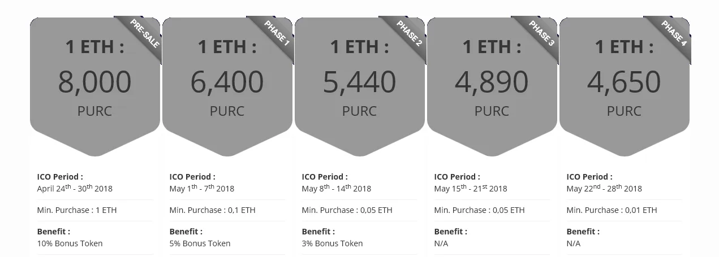This screenshot has height=257, width=719.
Task: Click Min. Purchase : 0,1 ETH text
Action: click(213, 210)
